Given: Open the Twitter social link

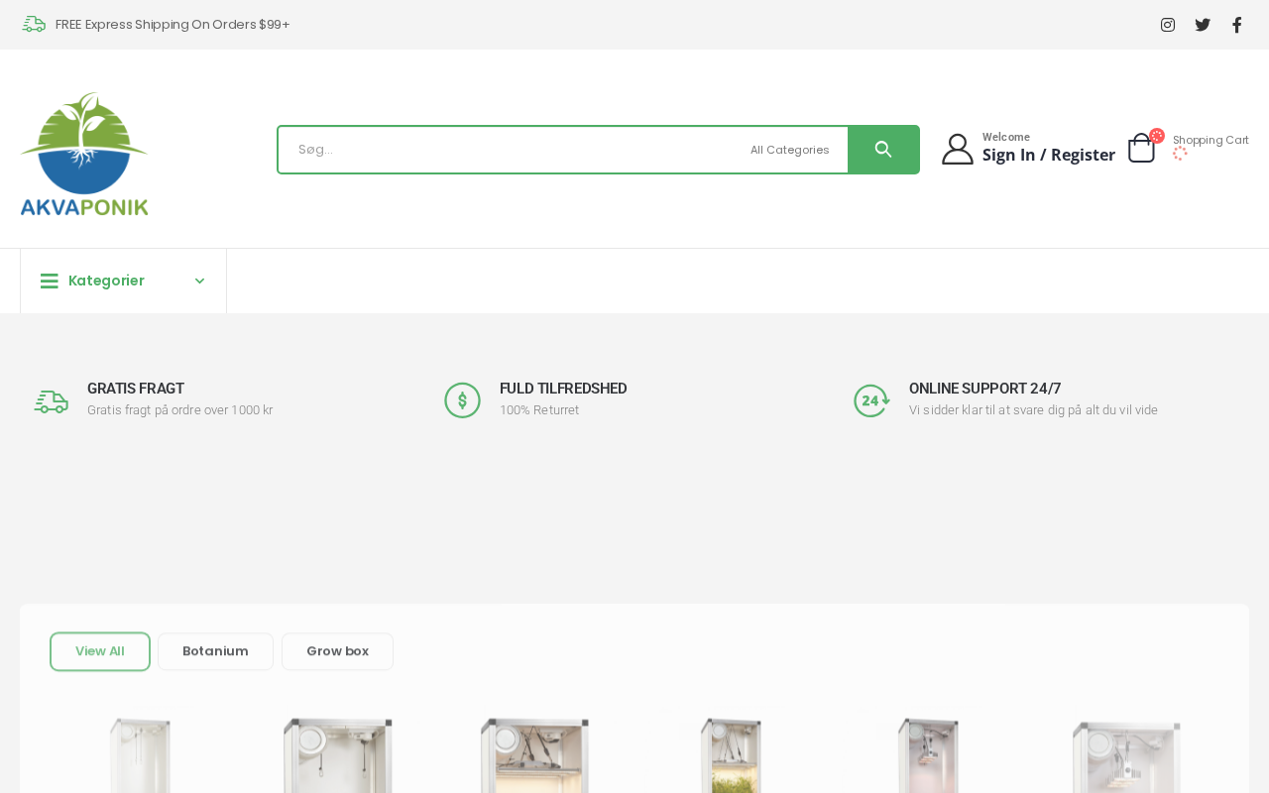Looking at the screenshot, I should tap(1203, 25).
